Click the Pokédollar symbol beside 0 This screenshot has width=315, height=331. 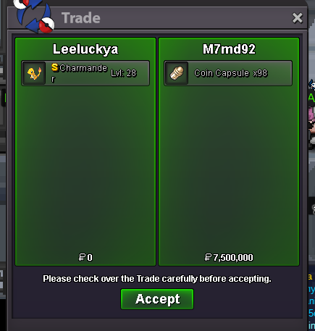click(82, 257)
